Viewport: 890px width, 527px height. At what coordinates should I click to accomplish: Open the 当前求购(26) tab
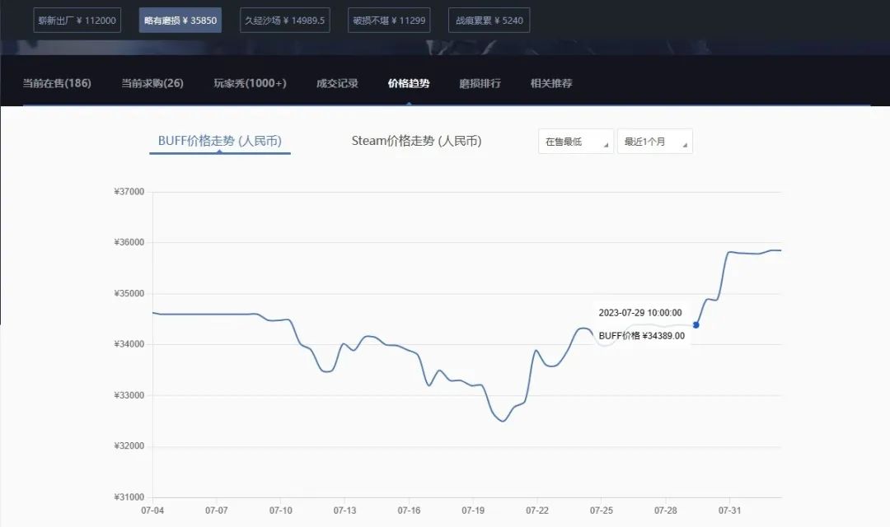[x=151, y=83]
